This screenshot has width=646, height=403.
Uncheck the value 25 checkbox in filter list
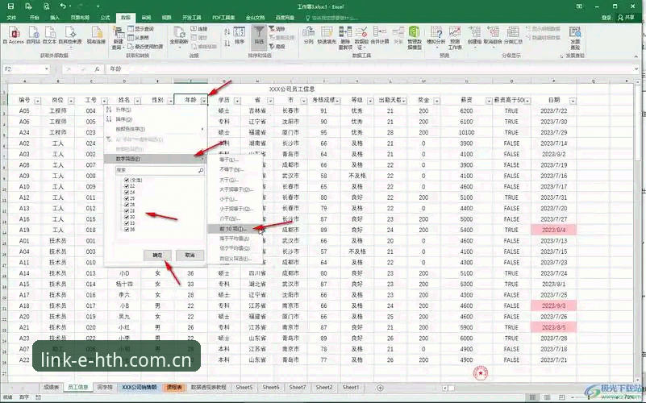(x=127, y=198)
